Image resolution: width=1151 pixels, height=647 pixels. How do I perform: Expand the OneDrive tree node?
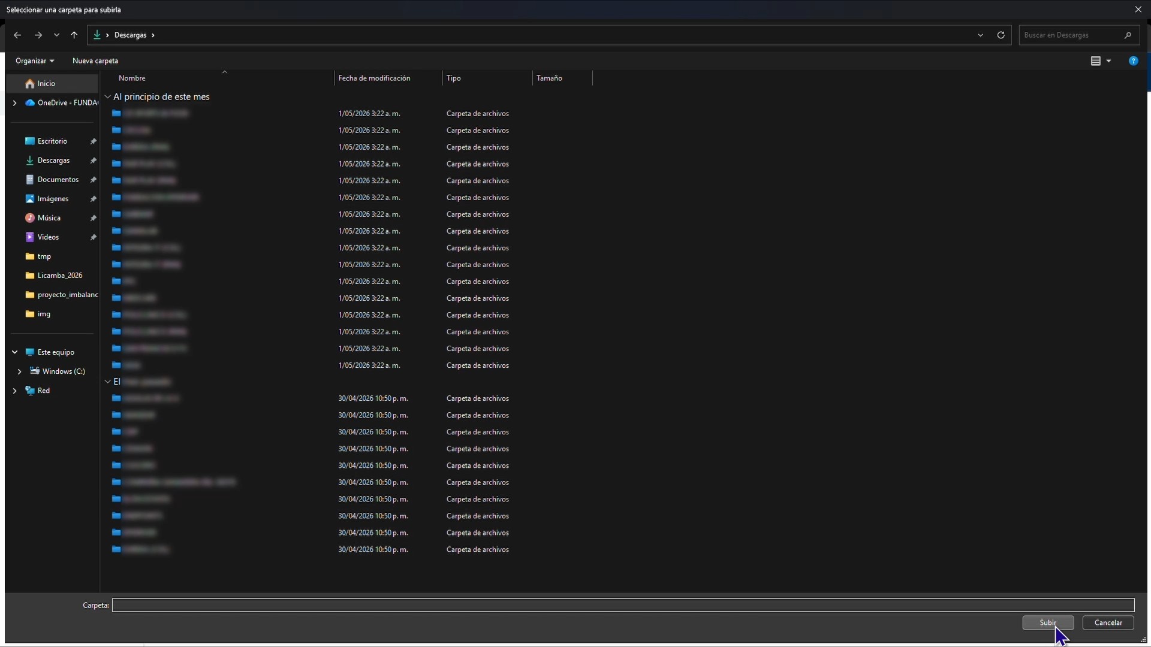(x=15, y=103)
